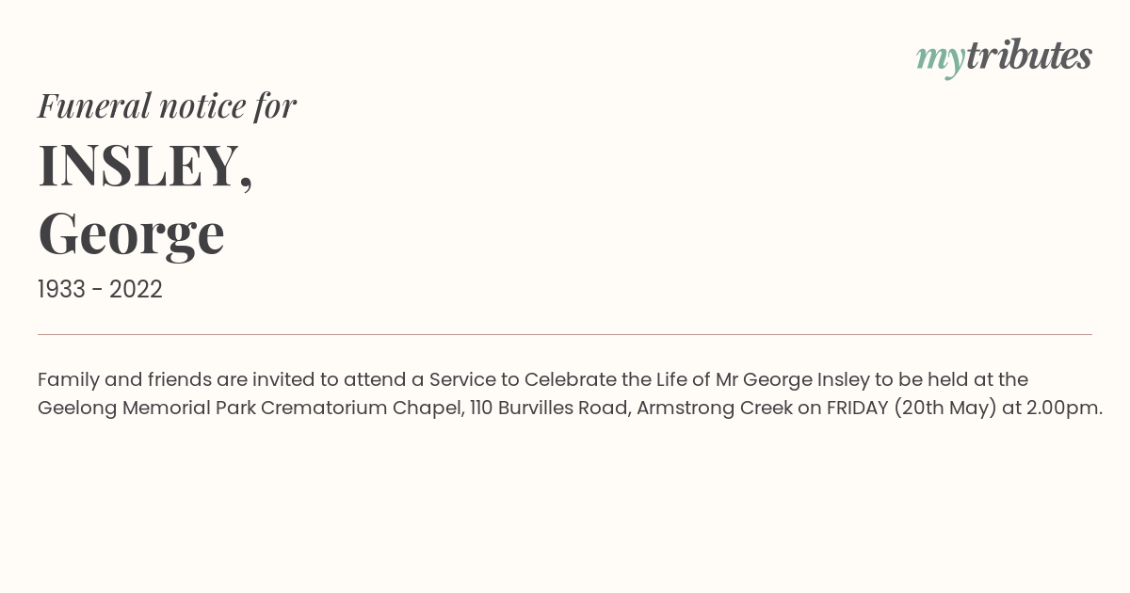
Task: Click the "Funeral notice for" heading
Action: point(167,106)
